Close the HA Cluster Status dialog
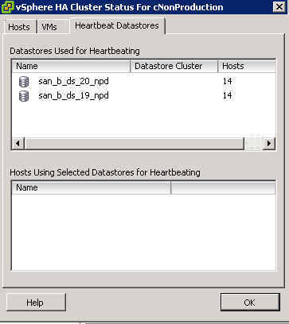289x324 pixels. pyautogui.click(x=279, y=7)
